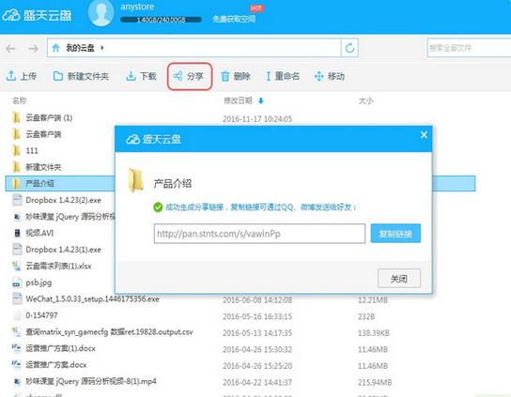Viewport: 511px width, 397px height.
Task: Click the 复制链接 button
Action: click(395, 233)
